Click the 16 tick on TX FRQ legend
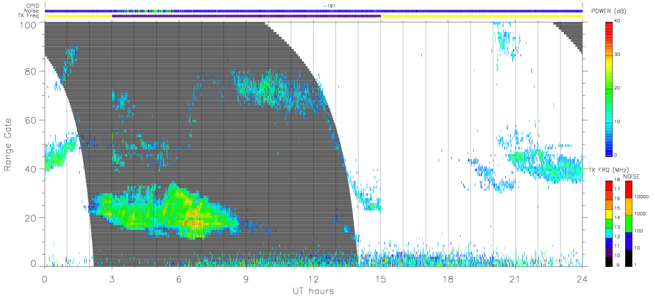The width and height of the screenshot is (655, 302). [617, 199]
